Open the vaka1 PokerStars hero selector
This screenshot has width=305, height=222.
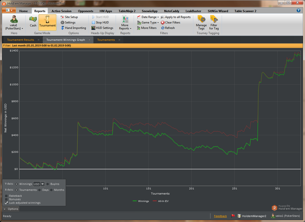pos(14,22)
